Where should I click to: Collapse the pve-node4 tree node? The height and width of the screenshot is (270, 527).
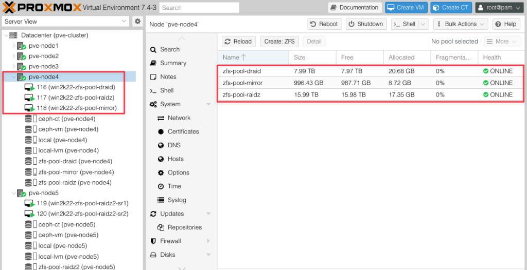click(14, 77)
